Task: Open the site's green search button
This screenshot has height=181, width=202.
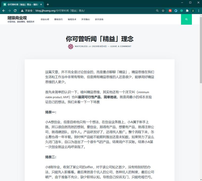Action: click(186, 19)
